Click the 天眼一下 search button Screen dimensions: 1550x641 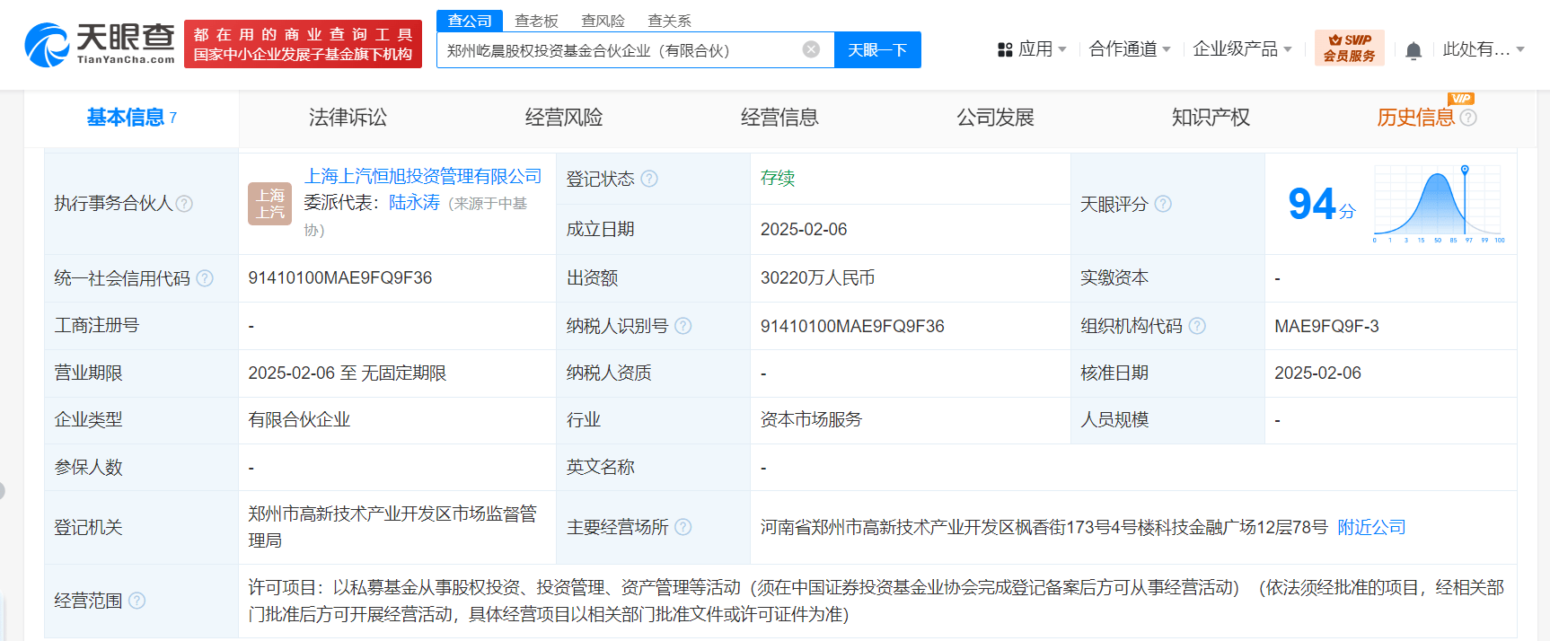pyautogui.click(x=877, y=50)
